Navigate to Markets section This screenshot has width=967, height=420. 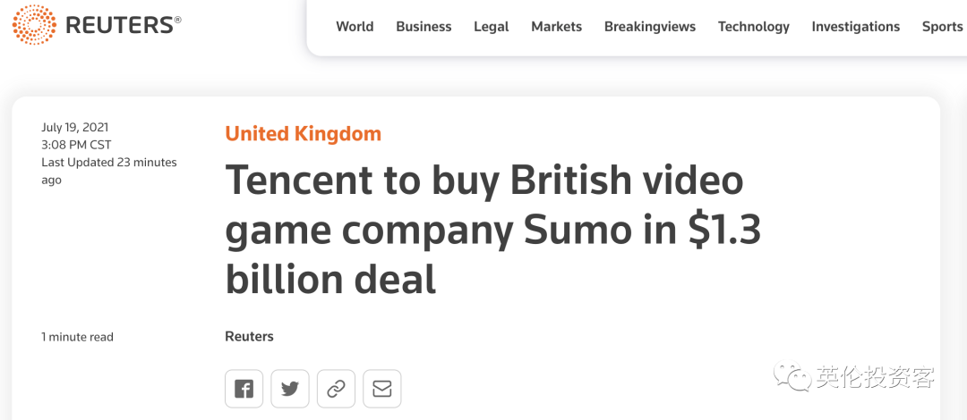coord(556,27)
